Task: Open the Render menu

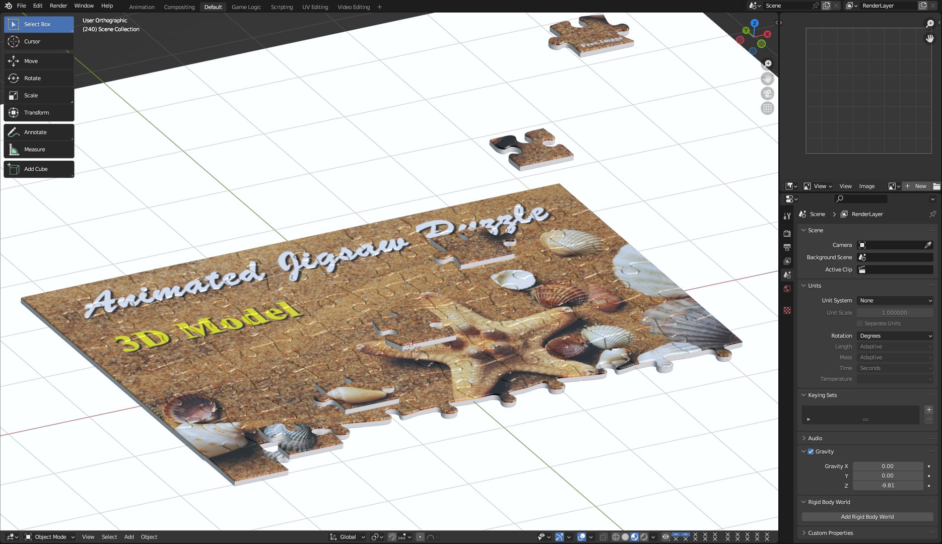Action: (58, 6)
